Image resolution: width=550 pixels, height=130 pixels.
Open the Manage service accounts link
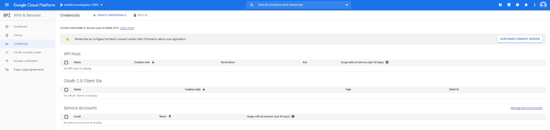click(x=526, y=108)
